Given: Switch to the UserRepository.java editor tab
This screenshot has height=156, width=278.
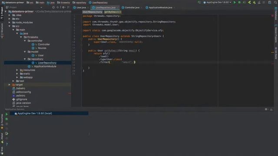Looking at the screenshot, I should 105,8.
